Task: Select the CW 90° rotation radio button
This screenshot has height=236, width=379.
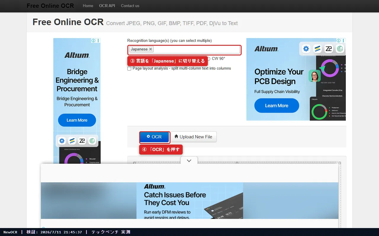Action: (x=208, y=59)
